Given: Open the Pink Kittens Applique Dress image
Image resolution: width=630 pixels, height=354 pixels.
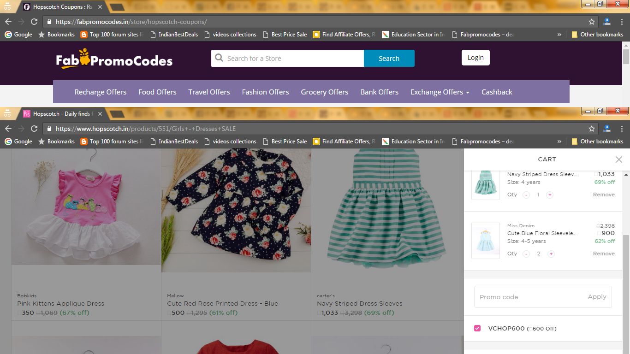Looking at the screenshot, I should pyautogui.click(x=86, y=207).
